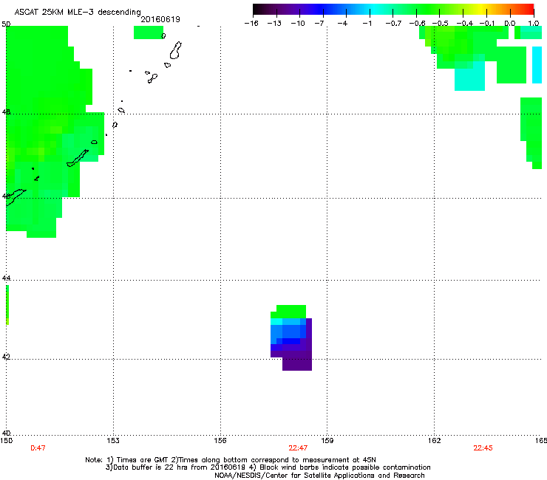547x480 pixels.
Task: Click the colorbar value -10
Action: [x=298, y=24]
